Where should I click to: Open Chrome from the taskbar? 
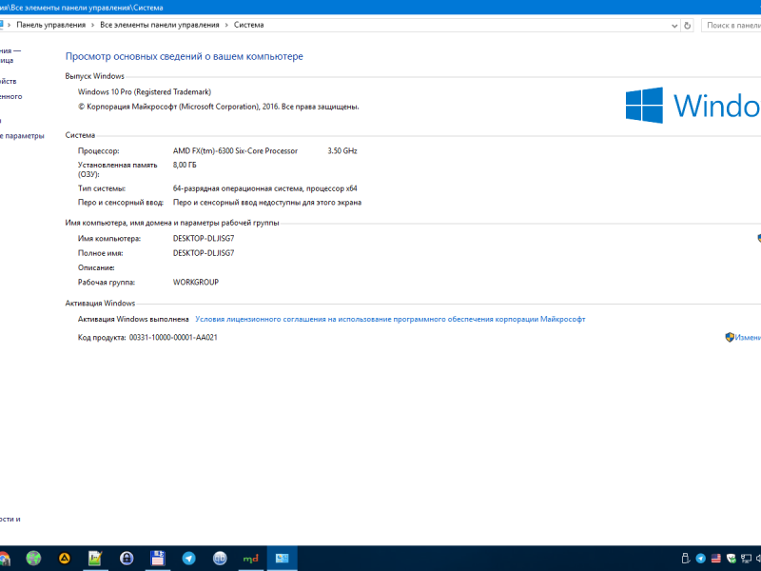(3, 559)
